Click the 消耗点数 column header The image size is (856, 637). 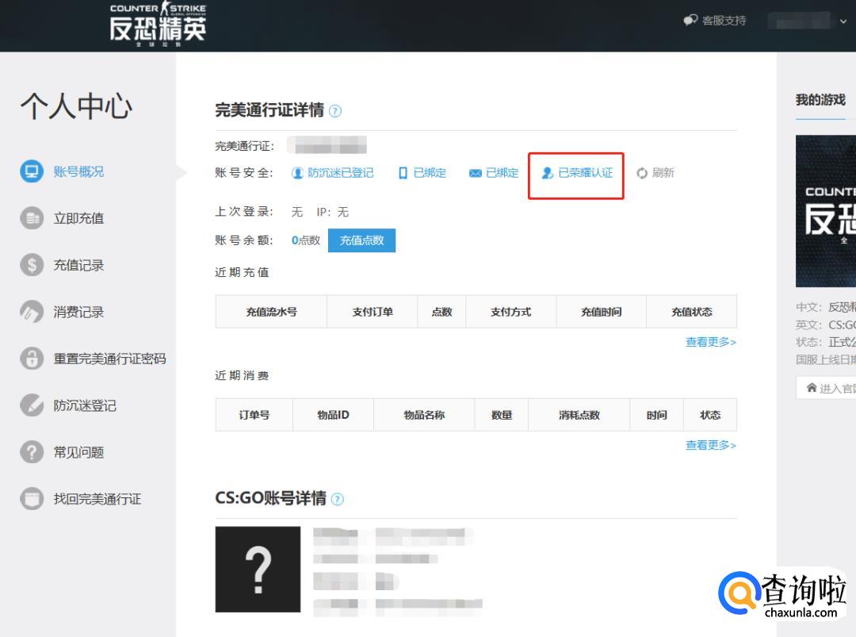[x=579, y=415]
